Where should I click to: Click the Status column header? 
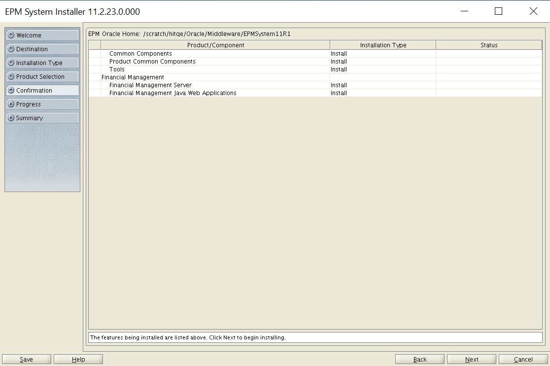489,45
